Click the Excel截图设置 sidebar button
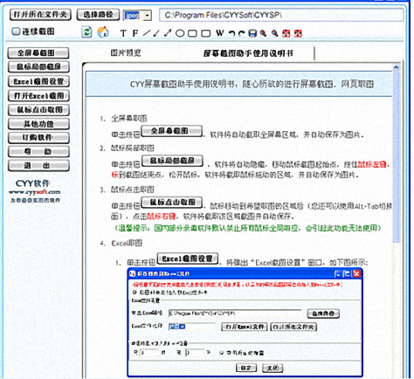The width and height of the screenshot is (414, 379). tap(38, 81)
